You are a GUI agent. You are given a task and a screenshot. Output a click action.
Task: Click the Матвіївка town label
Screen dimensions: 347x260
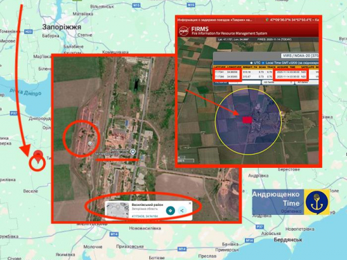tap(83, 14)
